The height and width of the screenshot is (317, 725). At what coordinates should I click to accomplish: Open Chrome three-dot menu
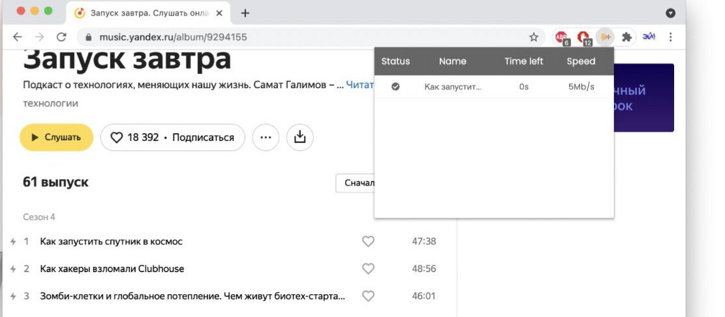point(670,37)
